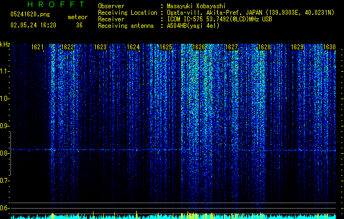
Task: Click the Receiver label
Action: [111, 19]
